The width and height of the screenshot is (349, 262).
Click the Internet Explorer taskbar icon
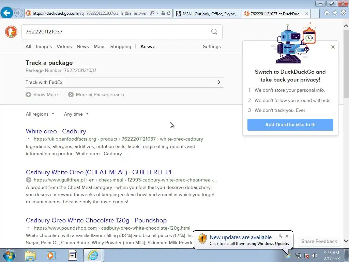click(93, 255)
